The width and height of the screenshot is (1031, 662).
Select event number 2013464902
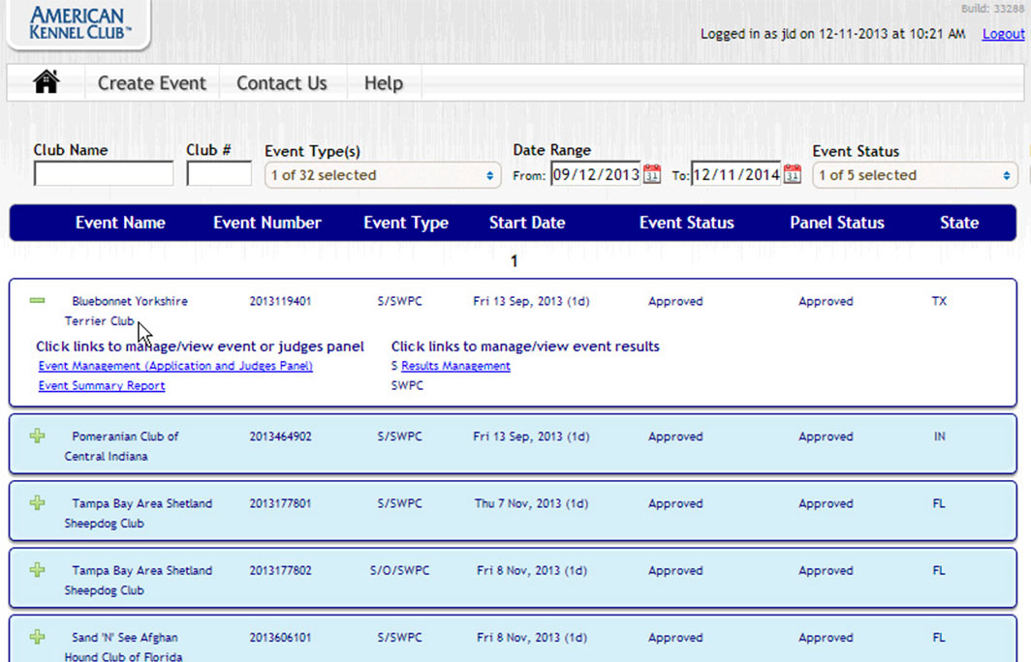[280, 436]
